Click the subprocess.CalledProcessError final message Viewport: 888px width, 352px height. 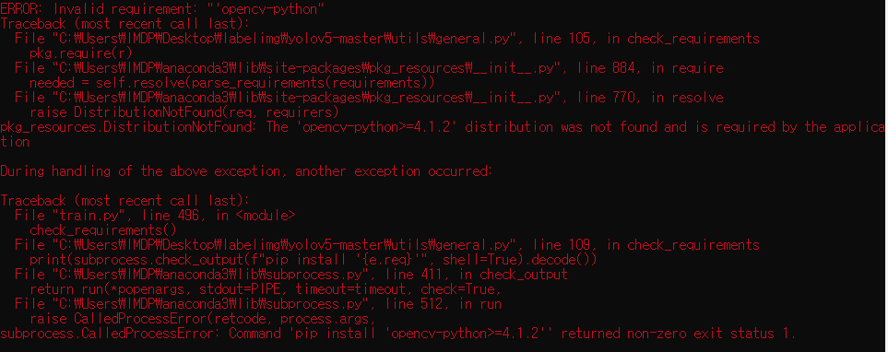point(398,333)
